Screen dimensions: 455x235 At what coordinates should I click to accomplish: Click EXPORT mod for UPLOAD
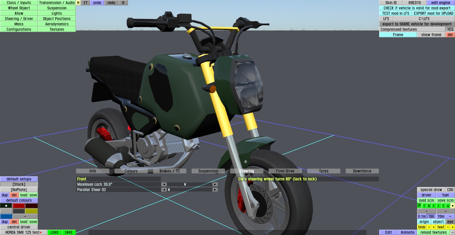pyautogui.click(x=434, y=13)
